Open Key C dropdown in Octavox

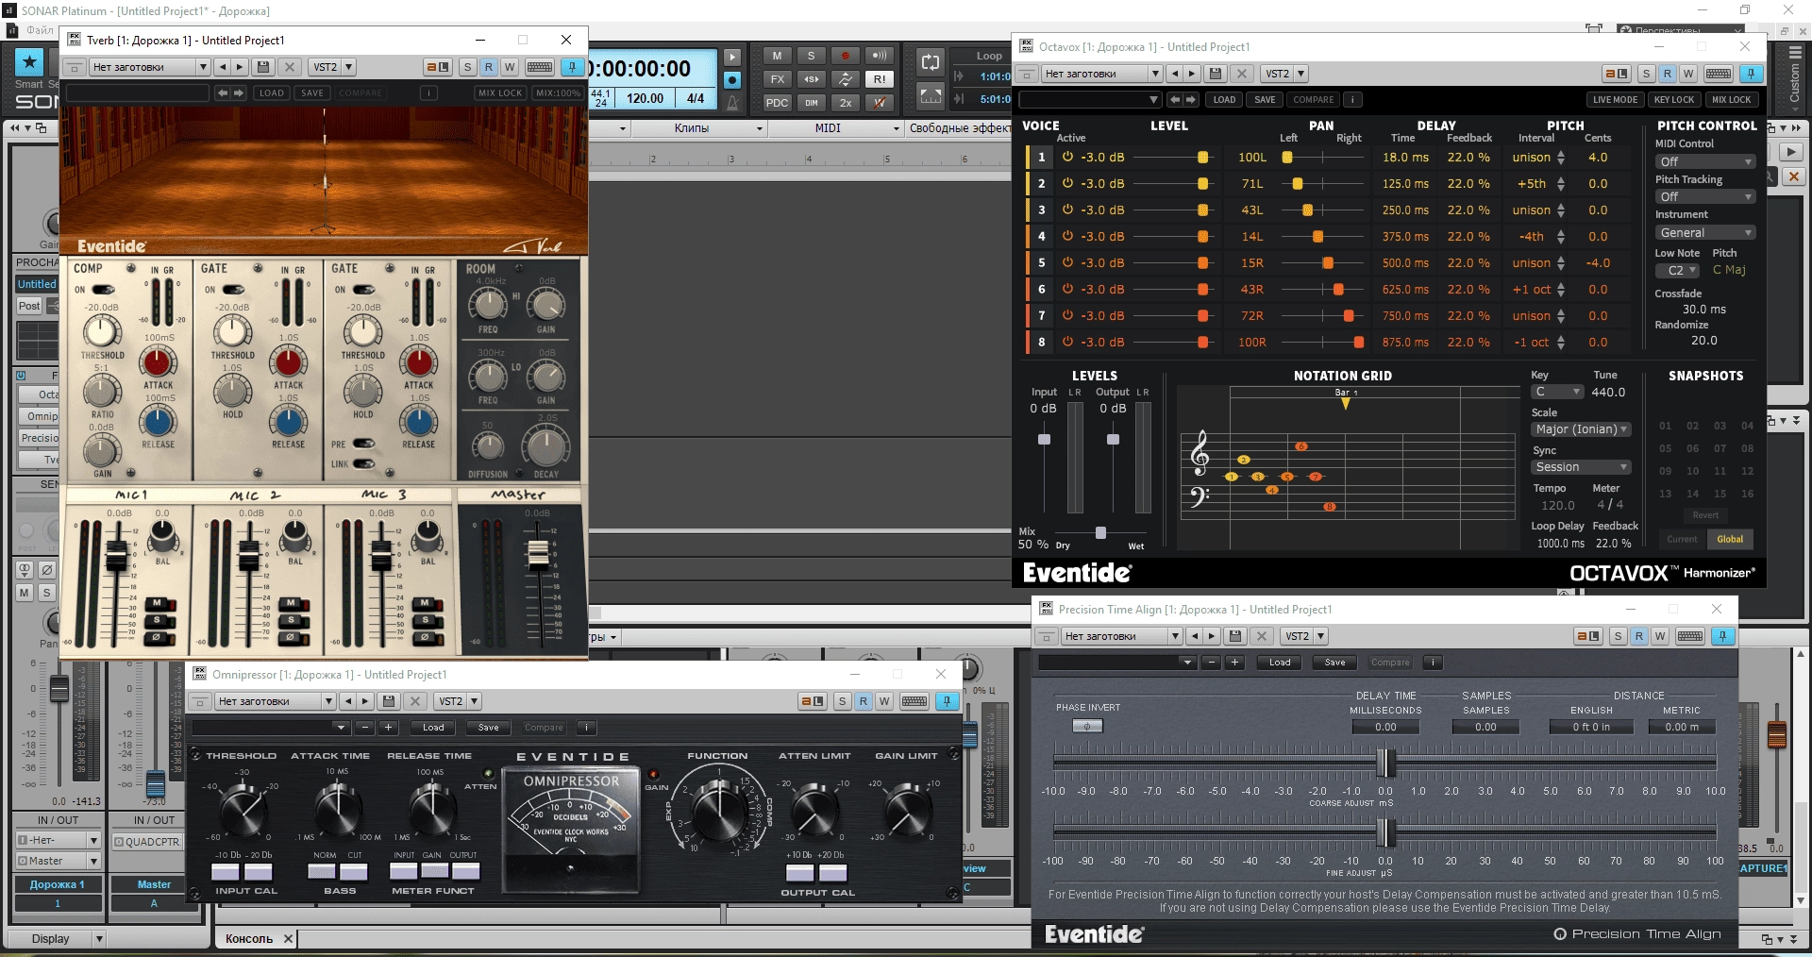pyautogui.click(x=1556, y=392)
